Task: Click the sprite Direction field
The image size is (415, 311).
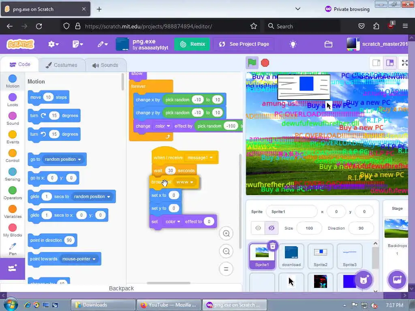Action: point(361,228)
